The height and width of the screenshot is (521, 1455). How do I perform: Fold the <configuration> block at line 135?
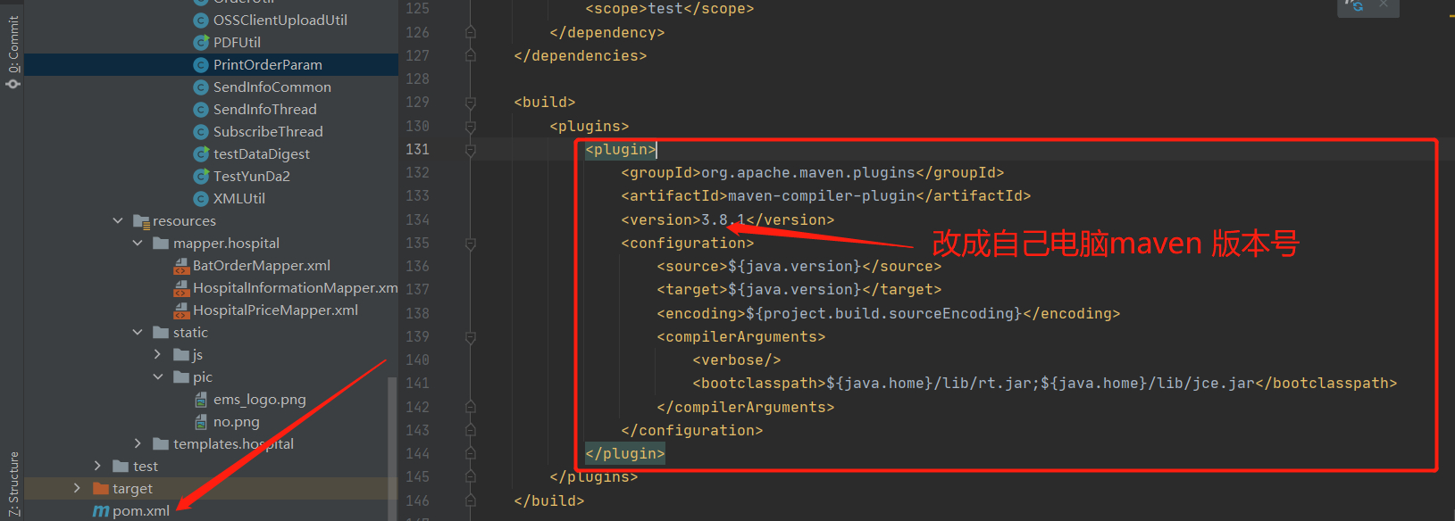point(471,244)
